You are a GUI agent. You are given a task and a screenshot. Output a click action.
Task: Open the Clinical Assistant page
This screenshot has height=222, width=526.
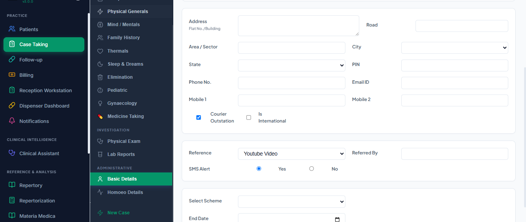coord(44,153)
